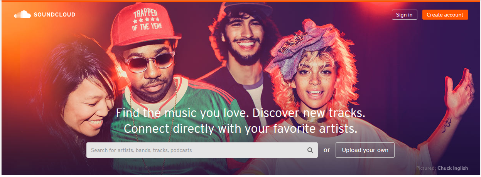Click "Connect directly with your favorite artists" text
481x177 pixels.
(x=241, y=128)
